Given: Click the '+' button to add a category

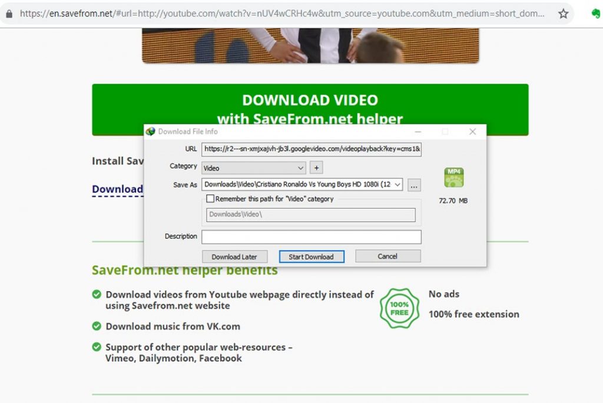Looking at the screenshot, I should [316, 167].
